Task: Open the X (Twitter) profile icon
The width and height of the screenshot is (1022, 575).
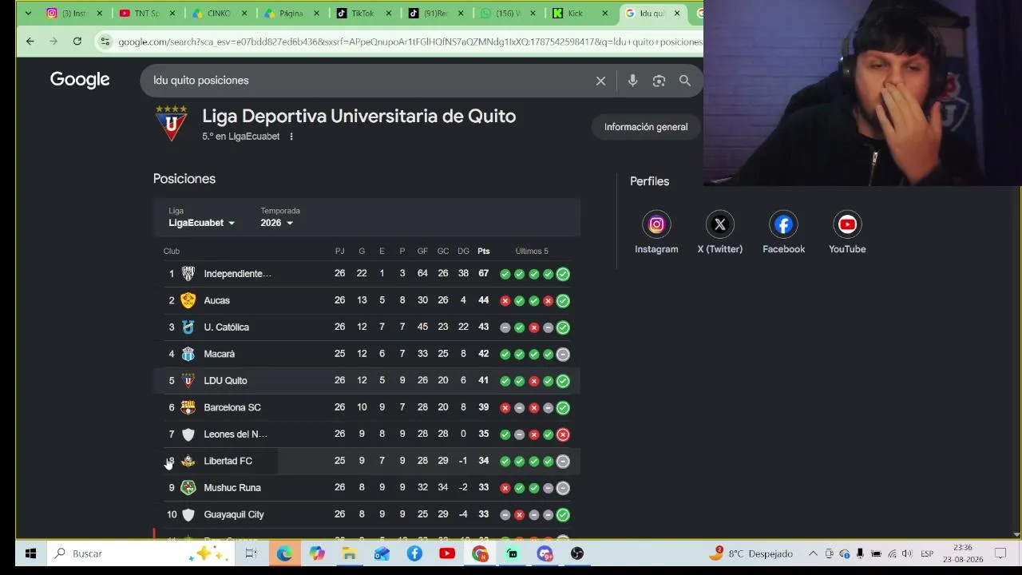Action: point(719,224)
